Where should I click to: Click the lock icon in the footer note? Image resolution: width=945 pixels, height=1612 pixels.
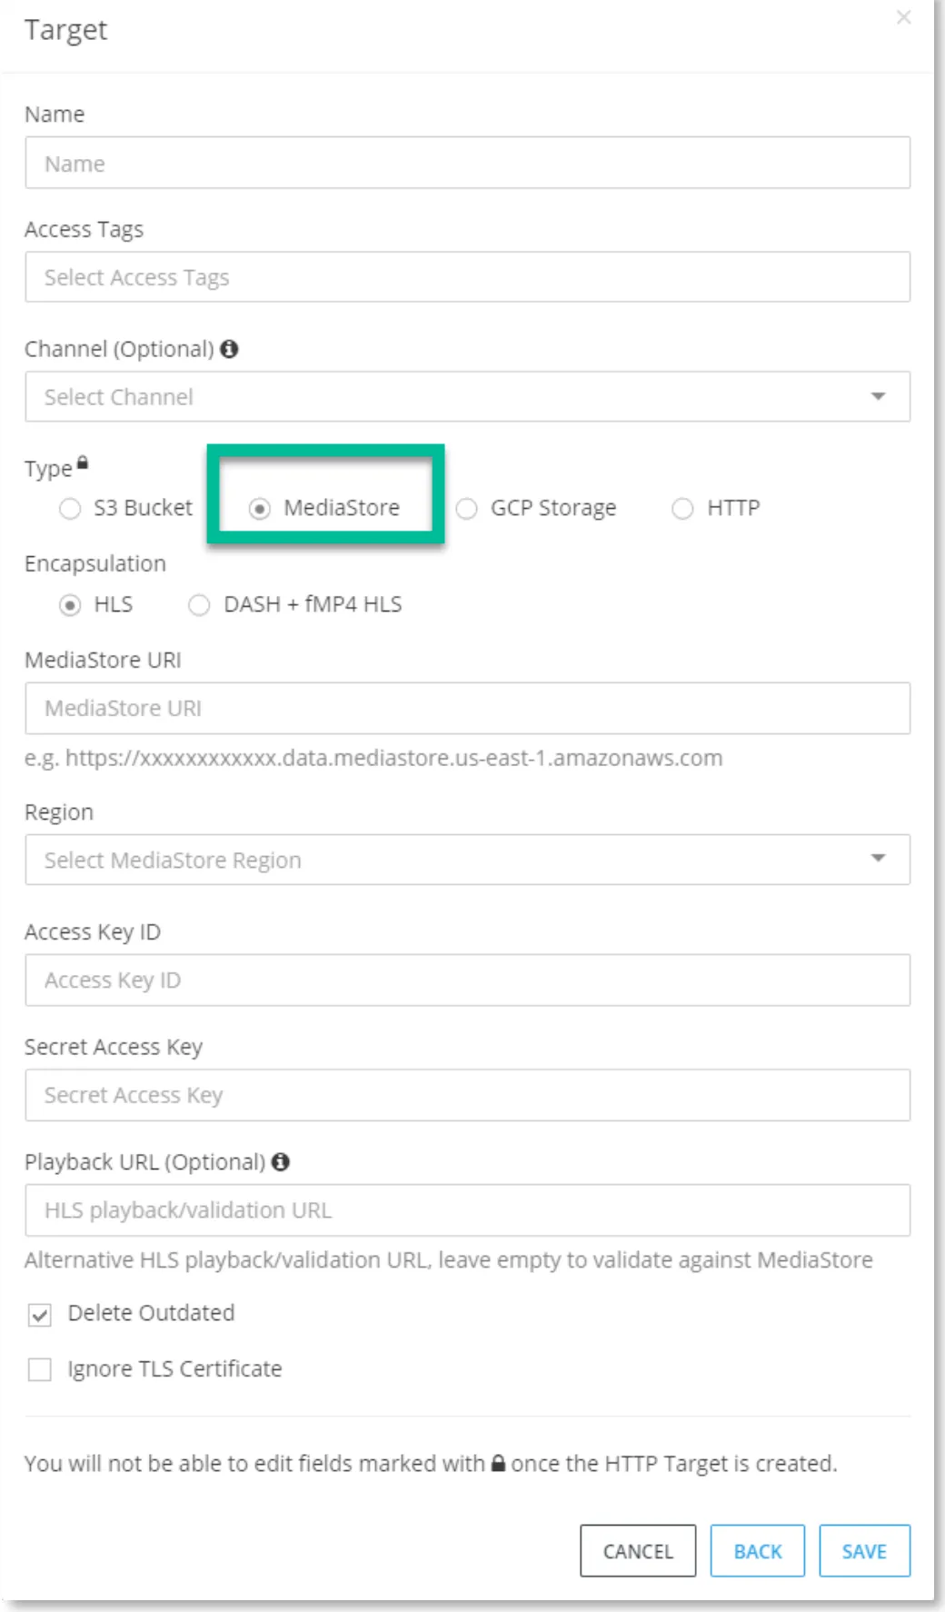coord(498,1463)
